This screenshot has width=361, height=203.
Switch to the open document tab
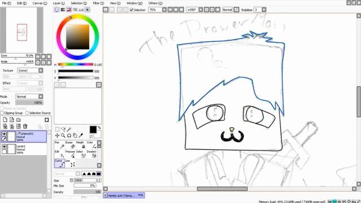tap(124, 196)
